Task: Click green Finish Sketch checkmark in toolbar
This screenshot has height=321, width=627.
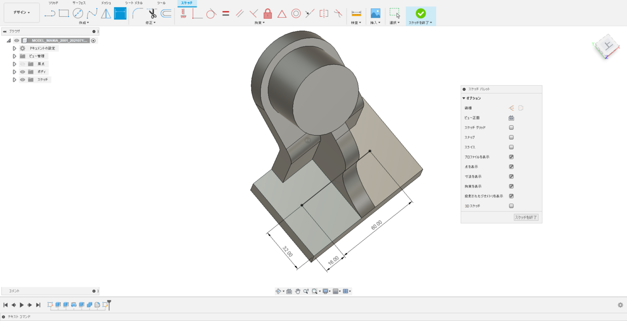Action: (x=421, y=14)
